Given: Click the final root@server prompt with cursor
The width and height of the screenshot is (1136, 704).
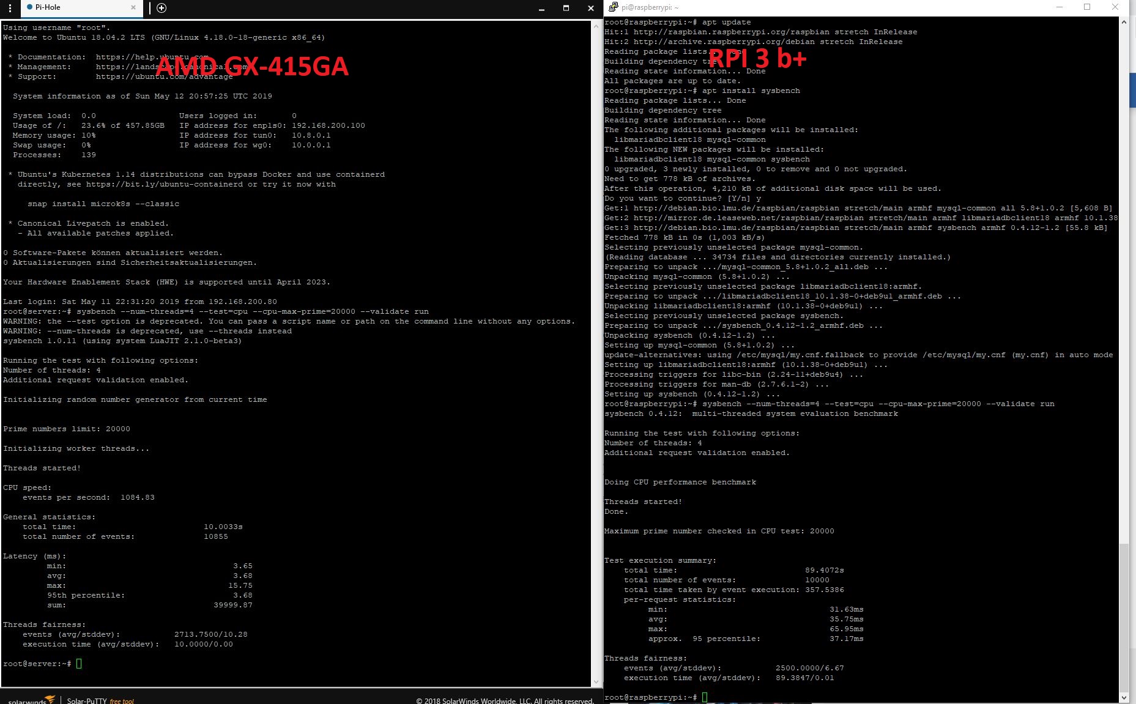Looking at the screenshot, I should 42,664.
